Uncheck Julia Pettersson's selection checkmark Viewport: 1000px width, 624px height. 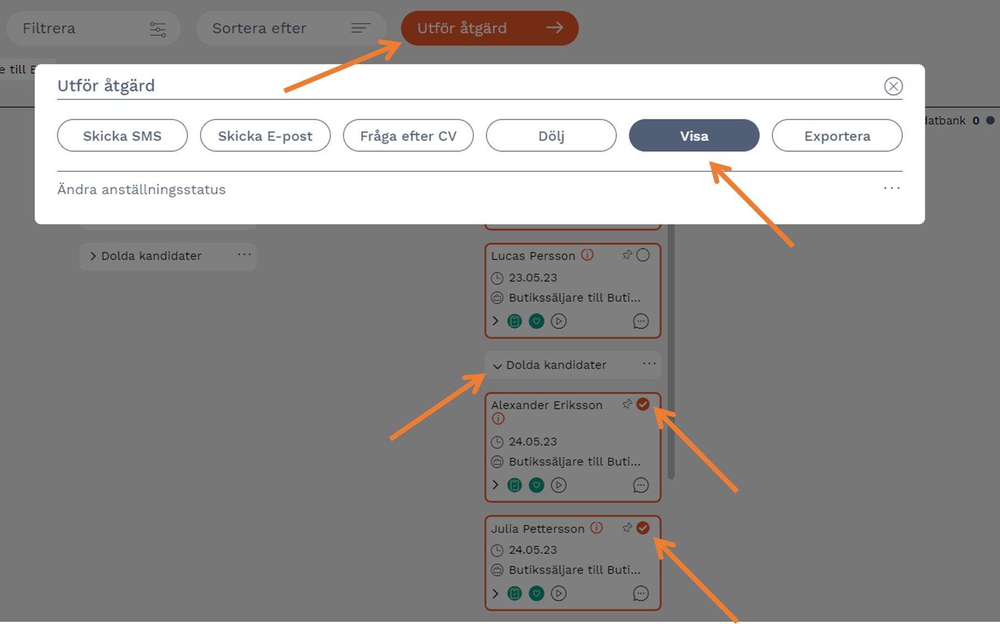pyautogui.click(x=643, y=528)
